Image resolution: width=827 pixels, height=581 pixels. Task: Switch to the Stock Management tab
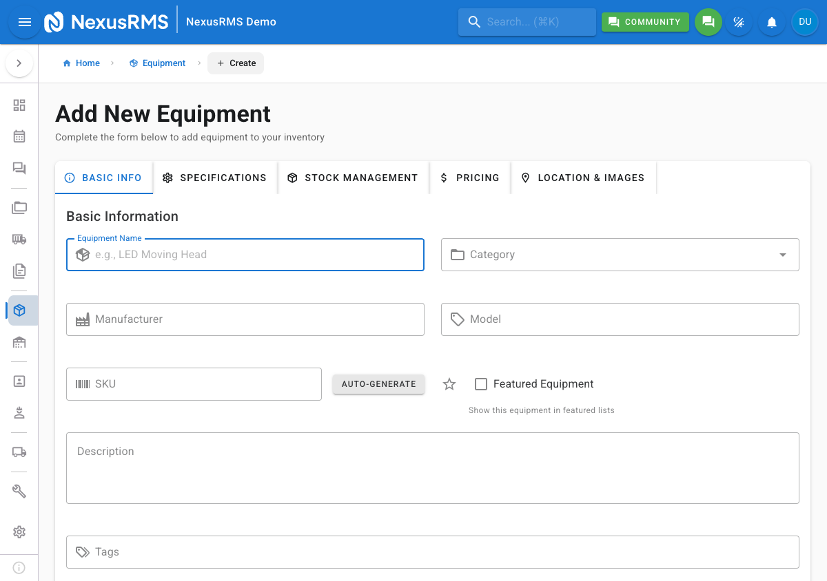(353, 178)
